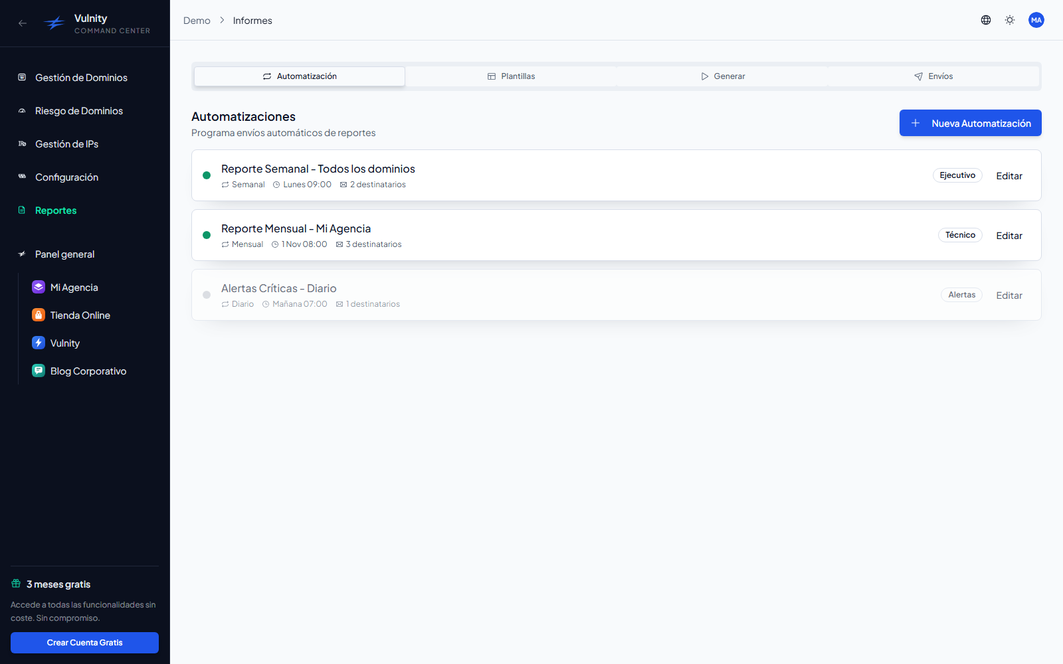Image resolution: width=1063 pixels, height=664 pixels.
Task: Click '3 destinatarios' text
Action: click(x=374, y=244)
